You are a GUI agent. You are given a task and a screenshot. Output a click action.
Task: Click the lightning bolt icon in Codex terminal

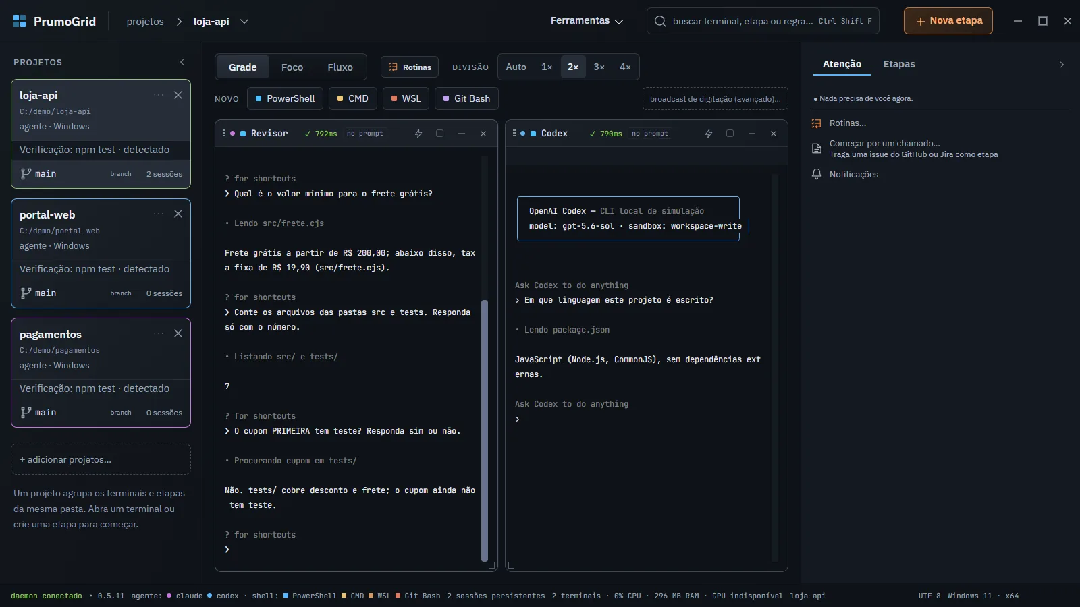(x=709, y=134)
